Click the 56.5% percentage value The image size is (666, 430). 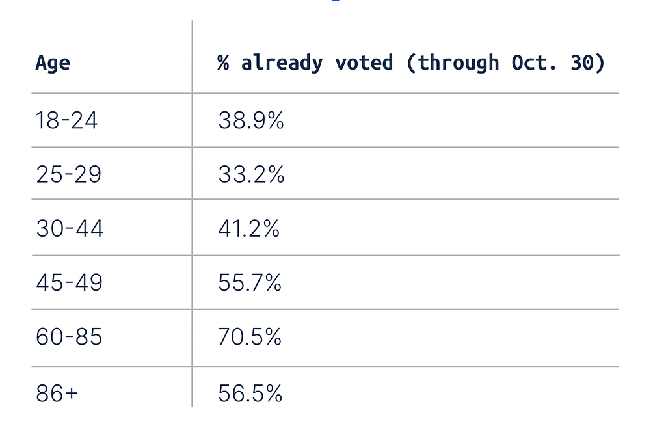click(250, 393)
